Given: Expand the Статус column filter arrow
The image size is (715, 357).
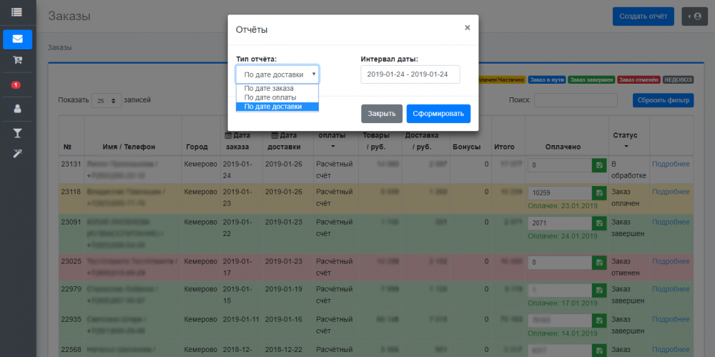Looking at the screenshot, I should [626, 147].
